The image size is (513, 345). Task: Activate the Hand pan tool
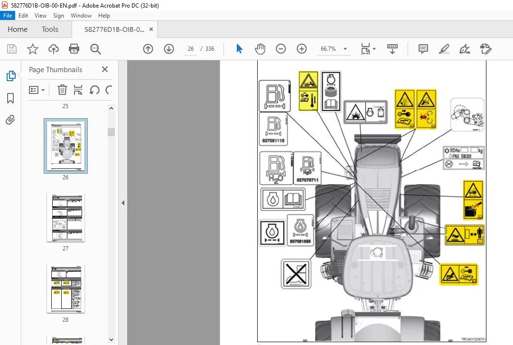point(260,49)
